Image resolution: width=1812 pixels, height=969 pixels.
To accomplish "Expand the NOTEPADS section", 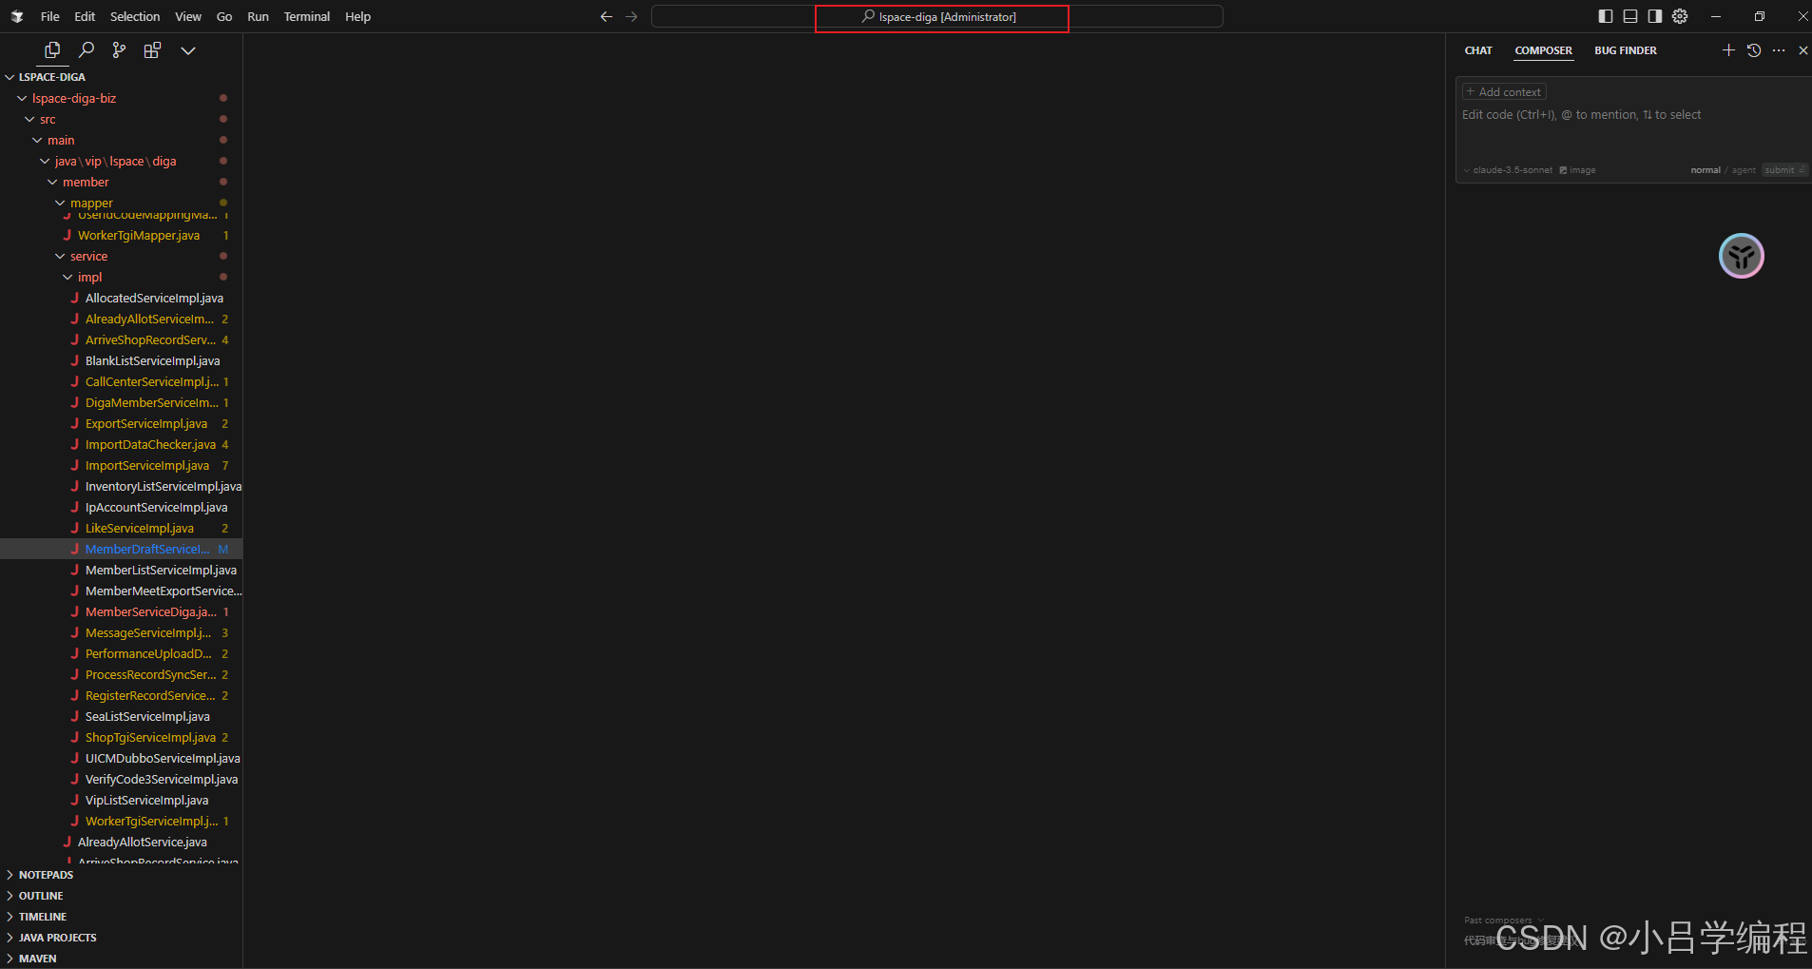I will pos(46,874).
